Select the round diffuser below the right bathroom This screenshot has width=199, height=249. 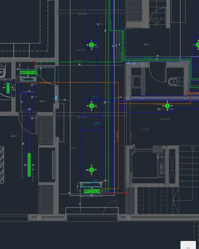point(167,106)
